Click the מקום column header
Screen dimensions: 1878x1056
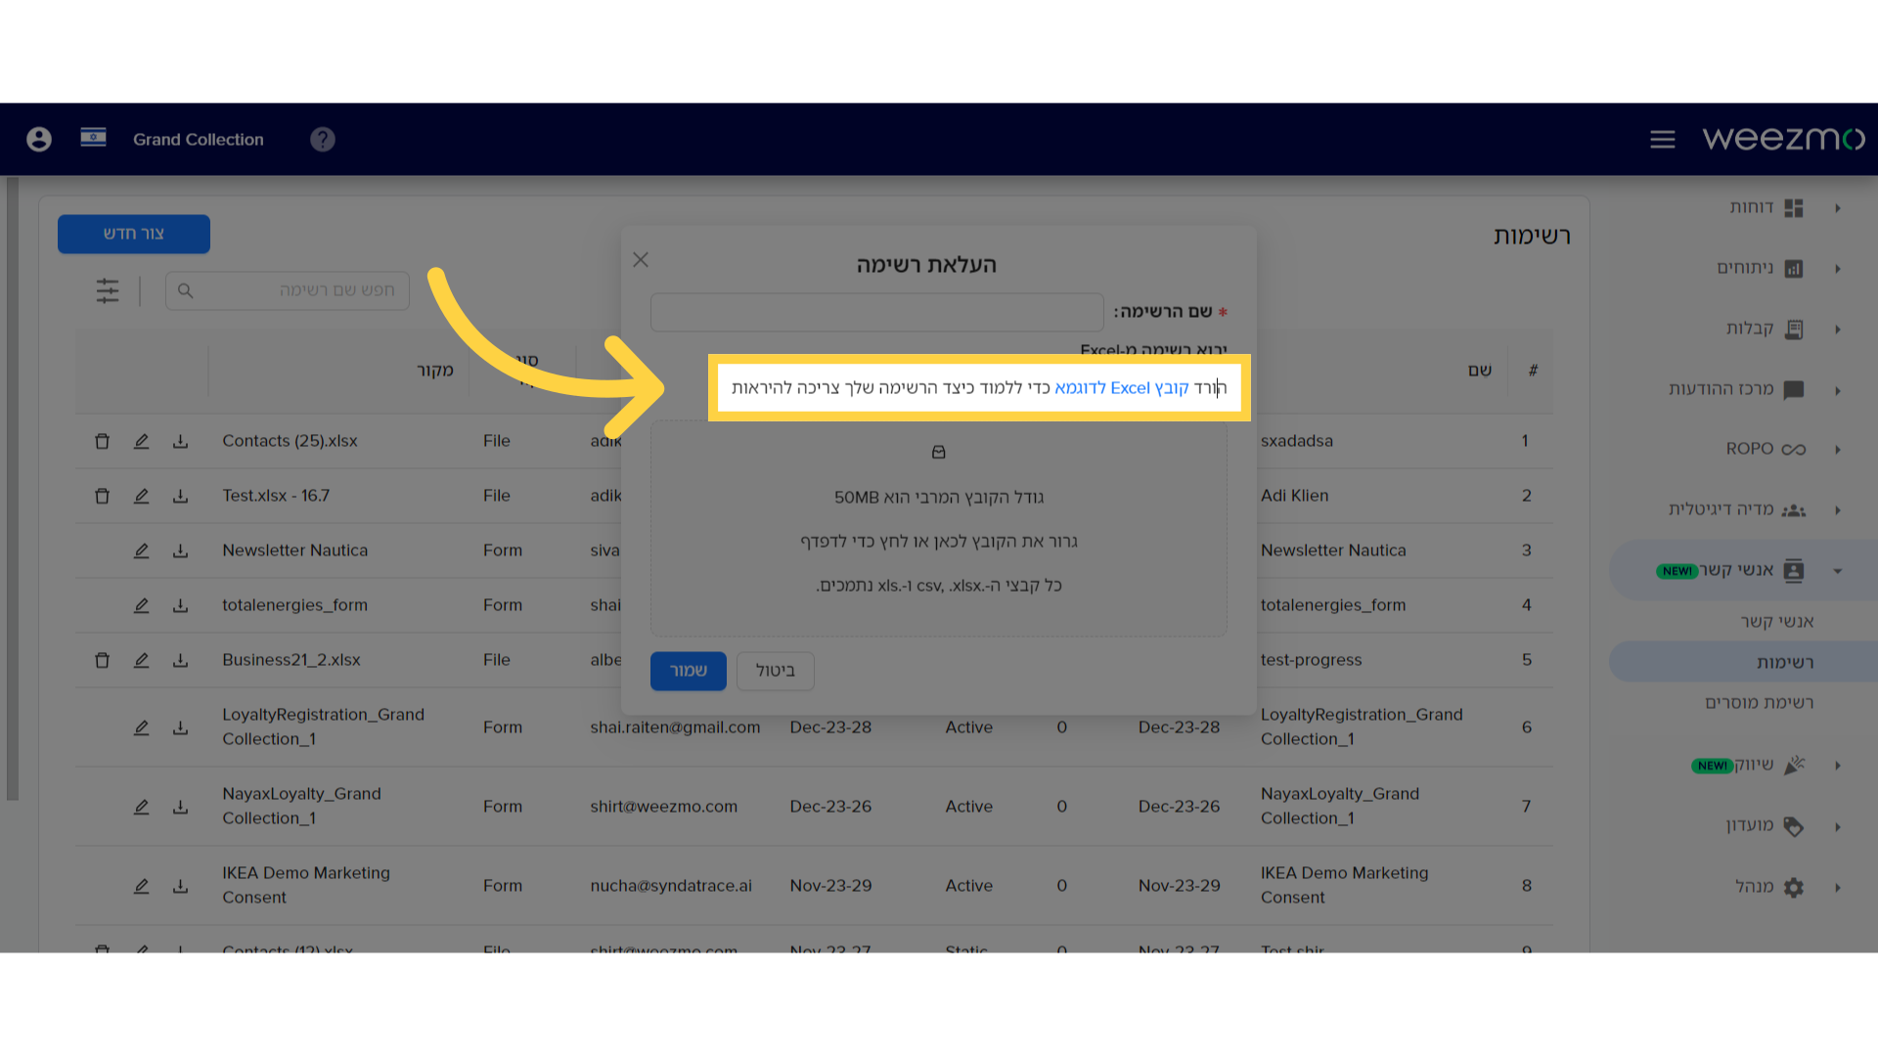(x=435, y=371)
